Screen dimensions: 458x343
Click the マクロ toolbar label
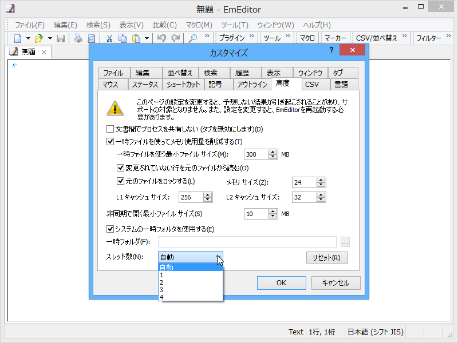(307, 38)
